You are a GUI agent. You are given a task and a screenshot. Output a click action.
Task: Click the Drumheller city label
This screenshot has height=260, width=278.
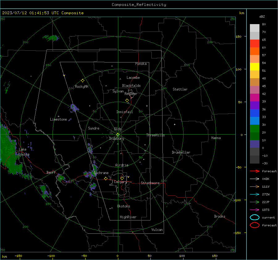pos(181,152)
